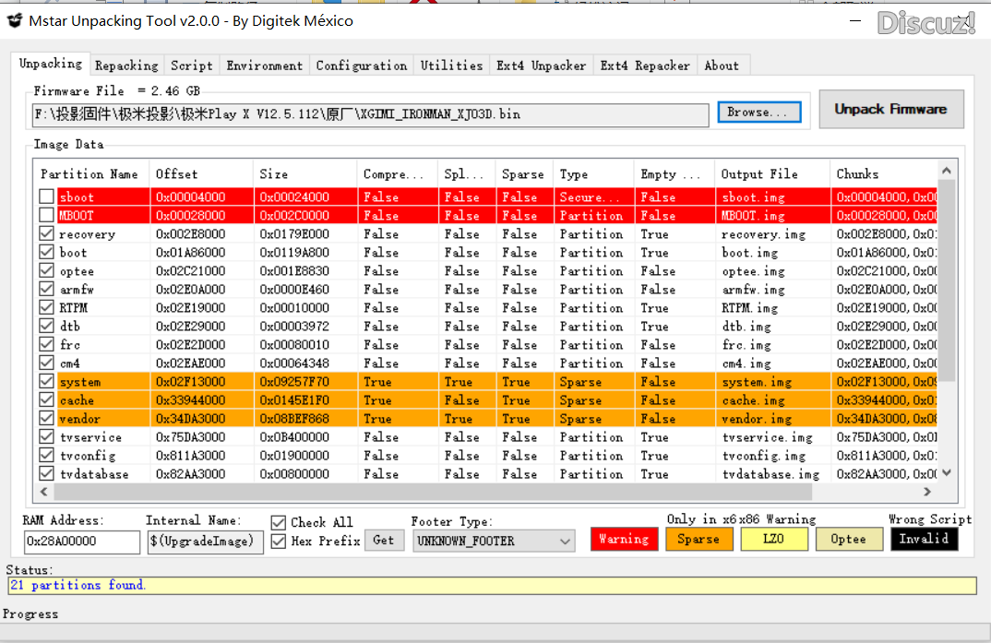Uncheck the recovery partition checkbox
This screenshot has width=991, height=643.
46,234
